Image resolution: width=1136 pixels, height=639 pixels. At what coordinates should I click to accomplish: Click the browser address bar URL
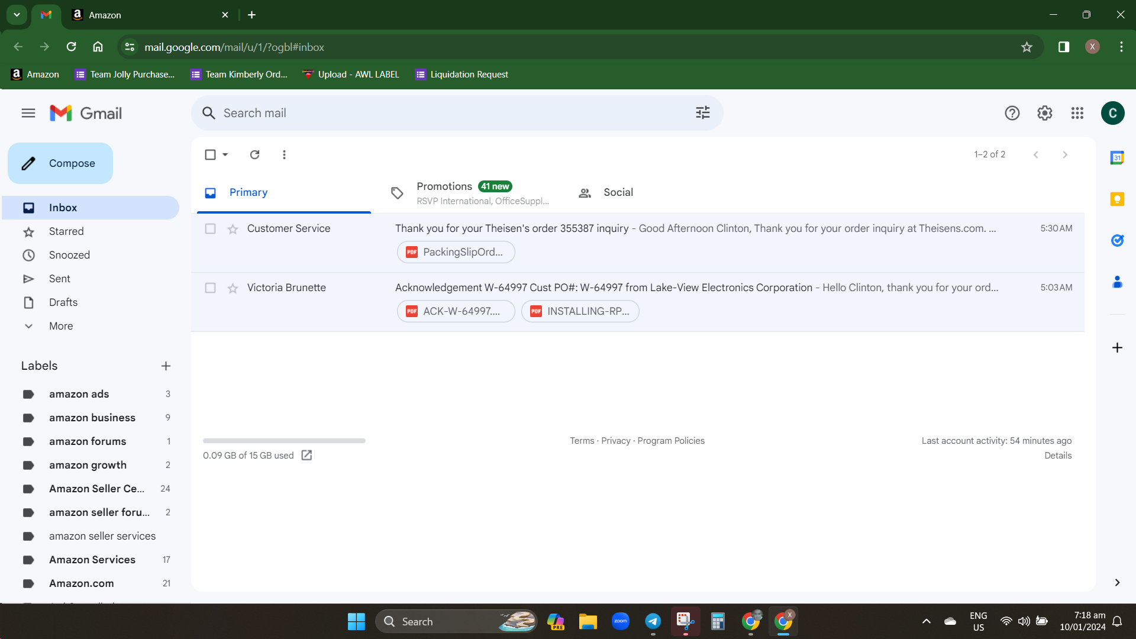click(234, 47)
